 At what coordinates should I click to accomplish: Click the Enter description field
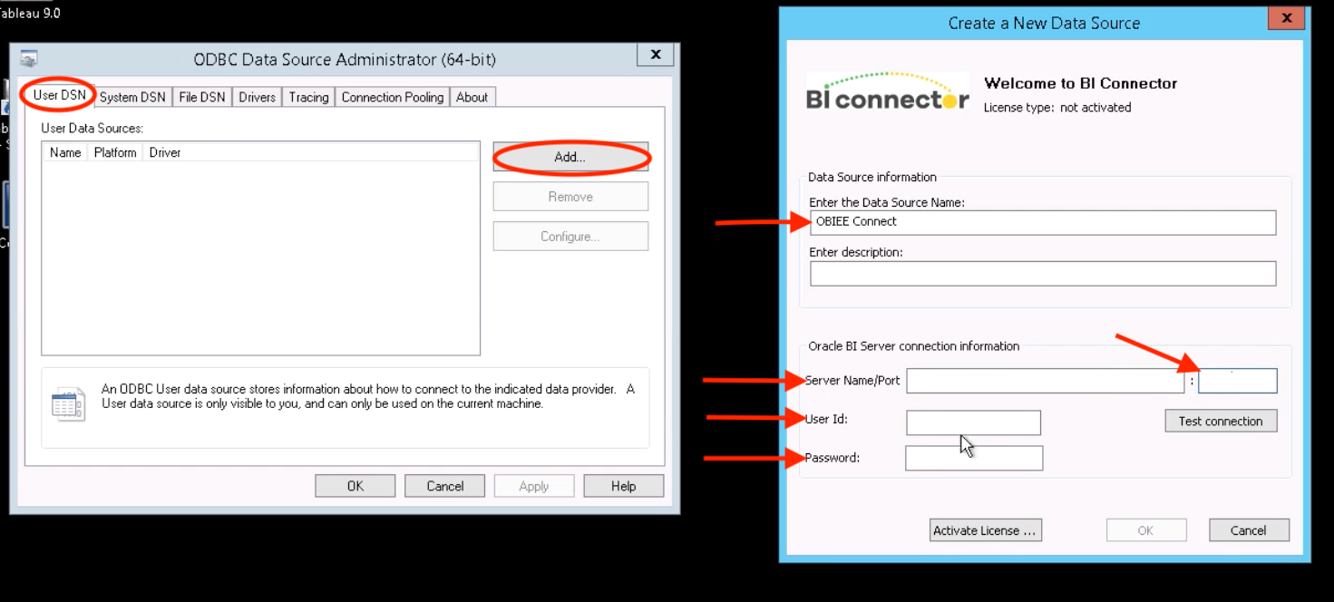point(1043,273)
